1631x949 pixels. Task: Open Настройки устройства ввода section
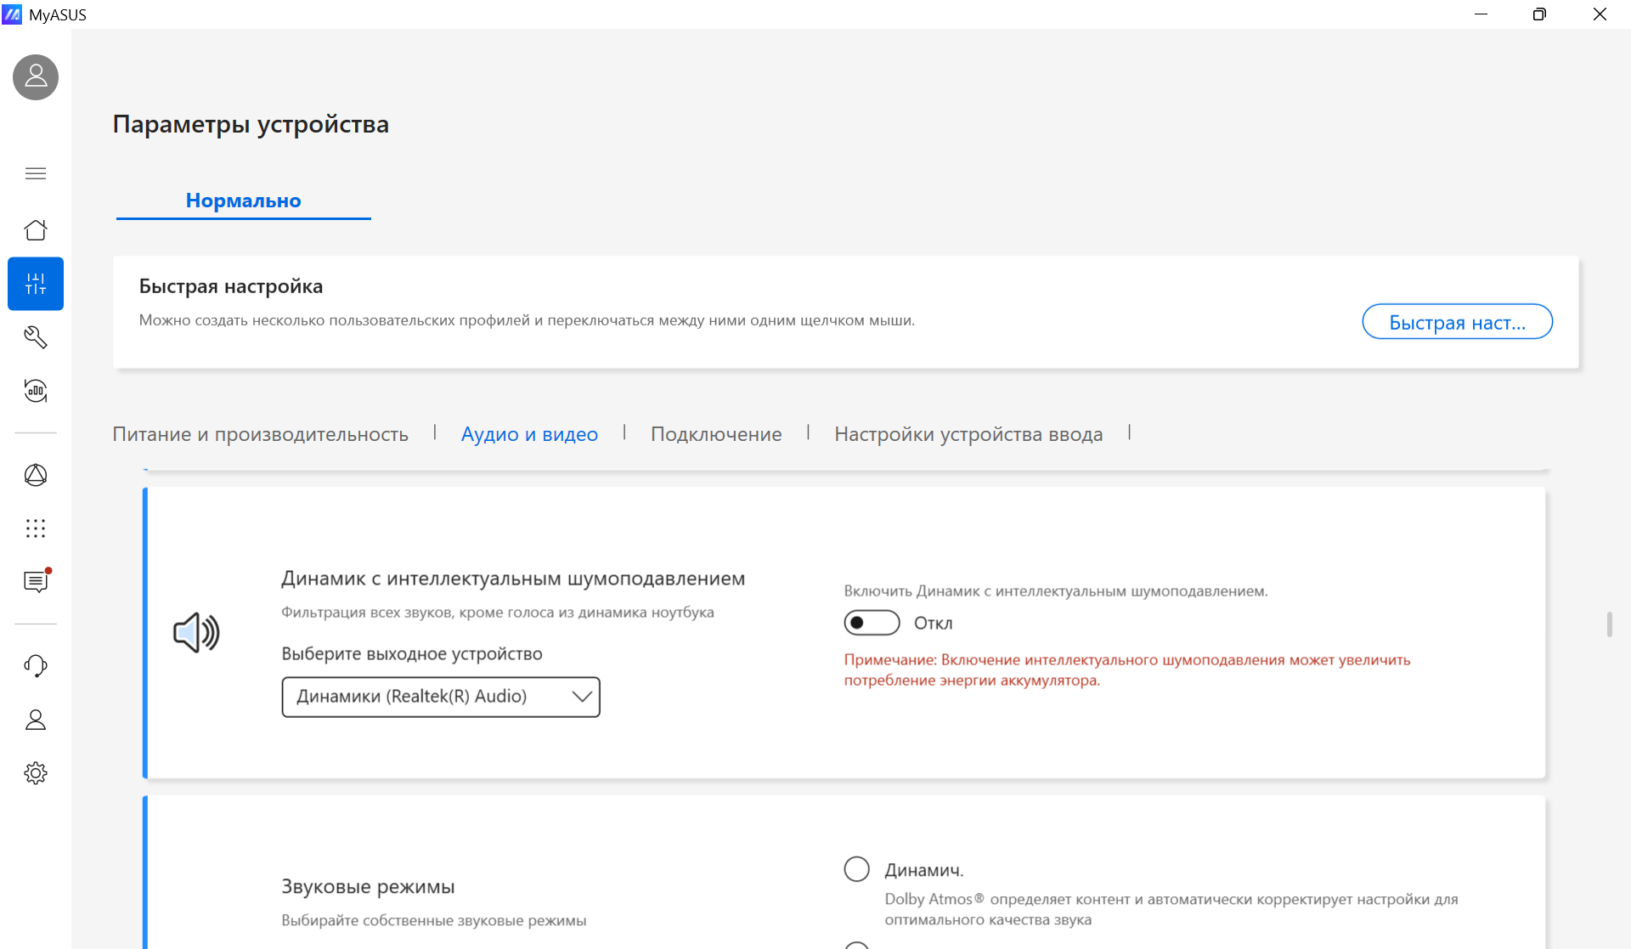click(968, 434)
